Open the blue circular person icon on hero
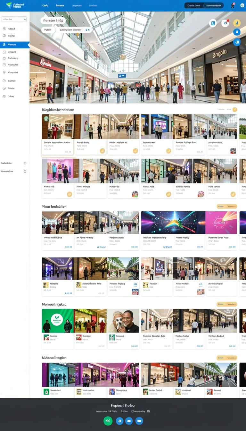The image size is (246, 431). (237, 32)
